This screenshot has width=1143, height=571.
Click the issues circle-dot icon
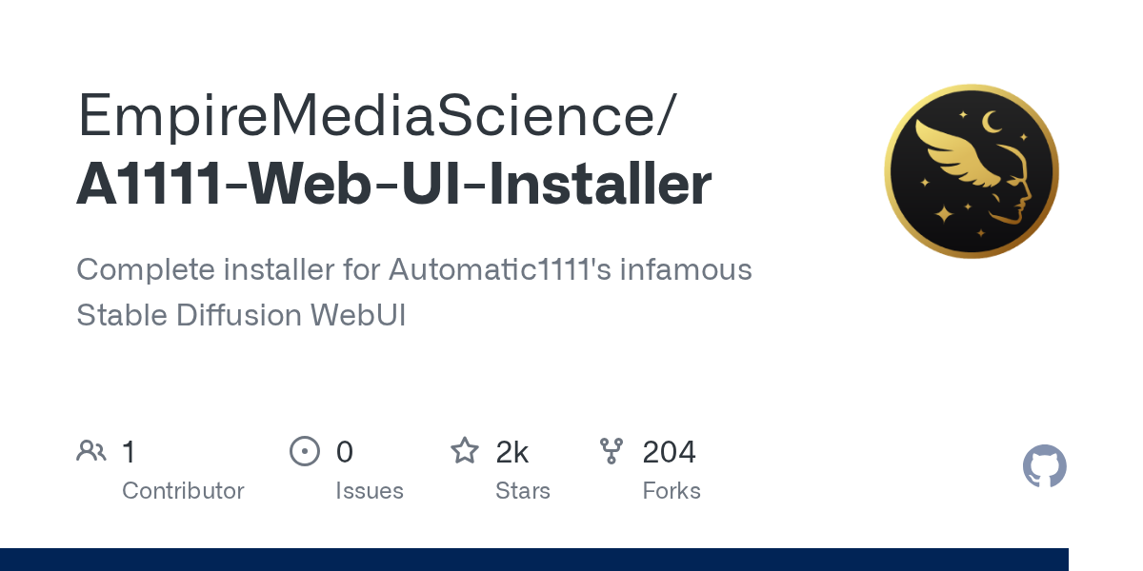304,451
